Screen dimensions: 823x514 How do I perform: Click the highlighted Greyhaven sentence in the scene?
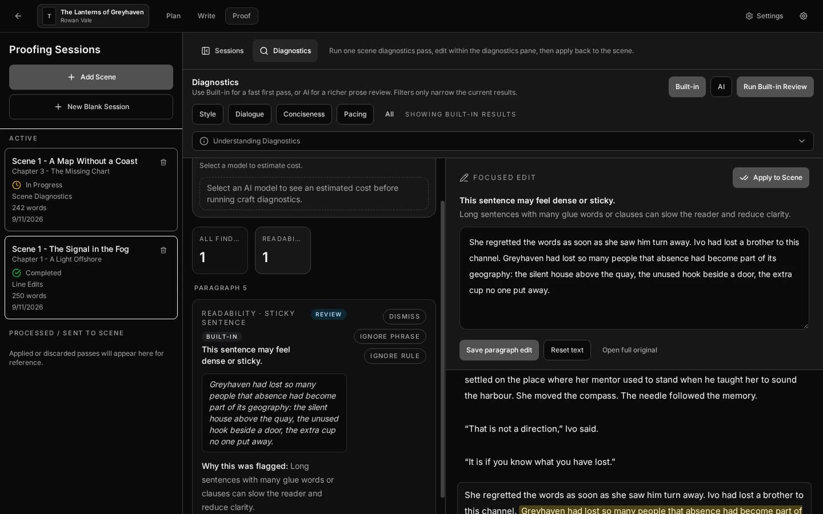click(662, 510)
